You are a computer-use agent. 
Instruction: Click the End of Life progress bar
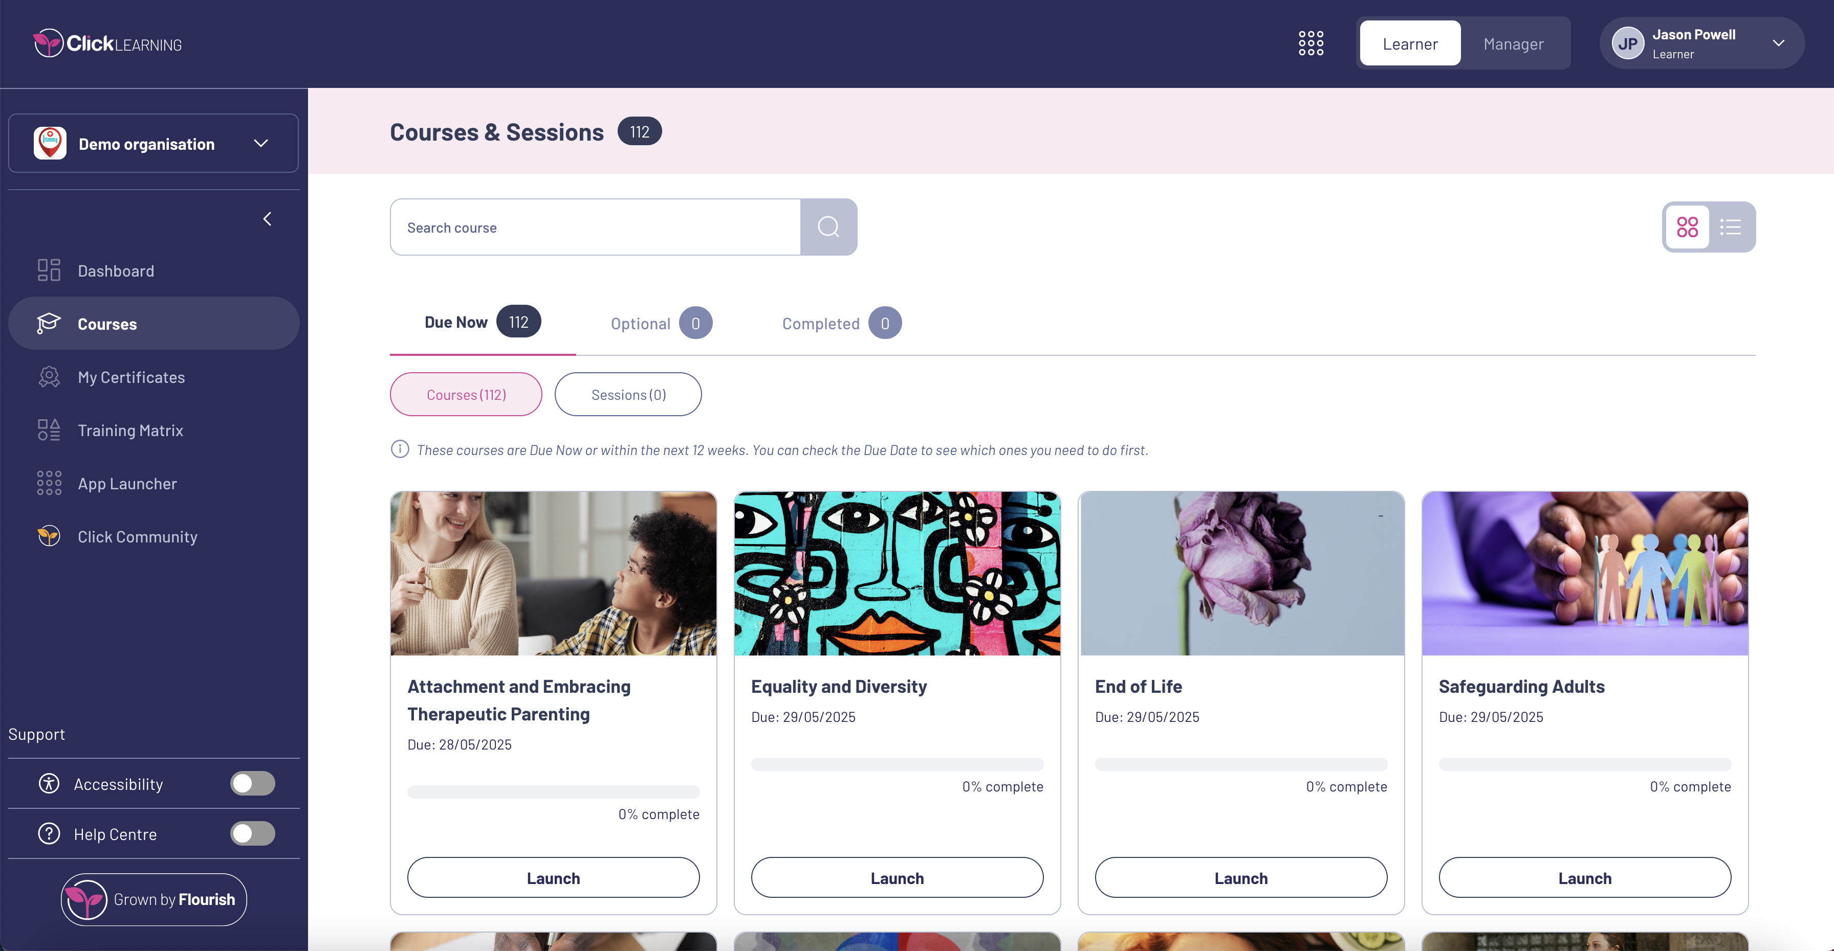(1240, 765)
